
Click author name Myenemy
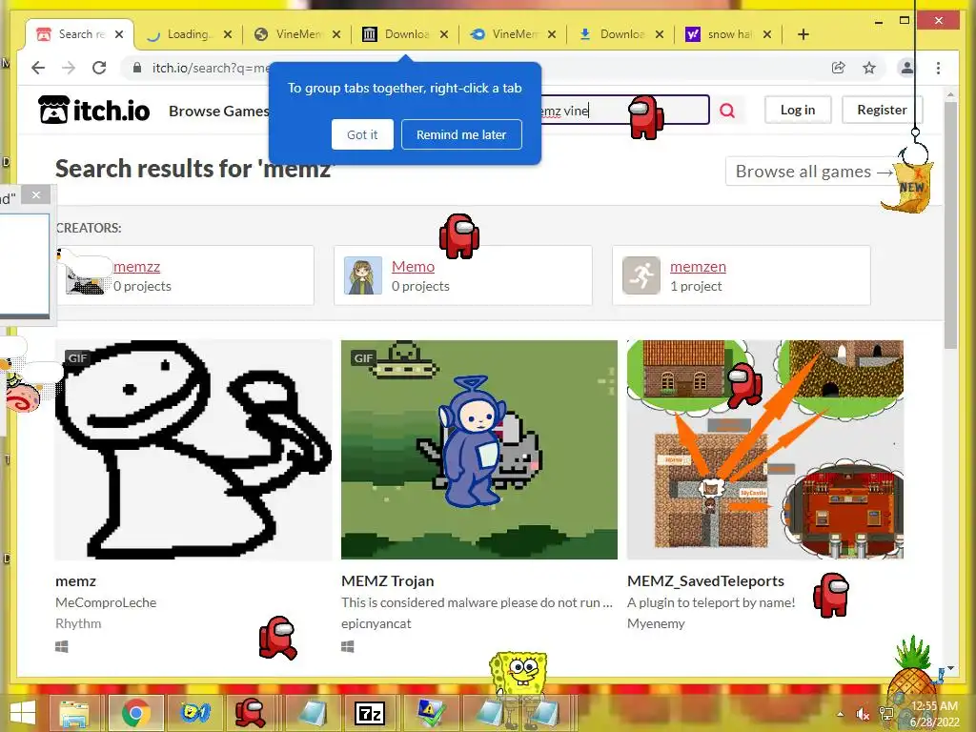click(x=656, y=623)
